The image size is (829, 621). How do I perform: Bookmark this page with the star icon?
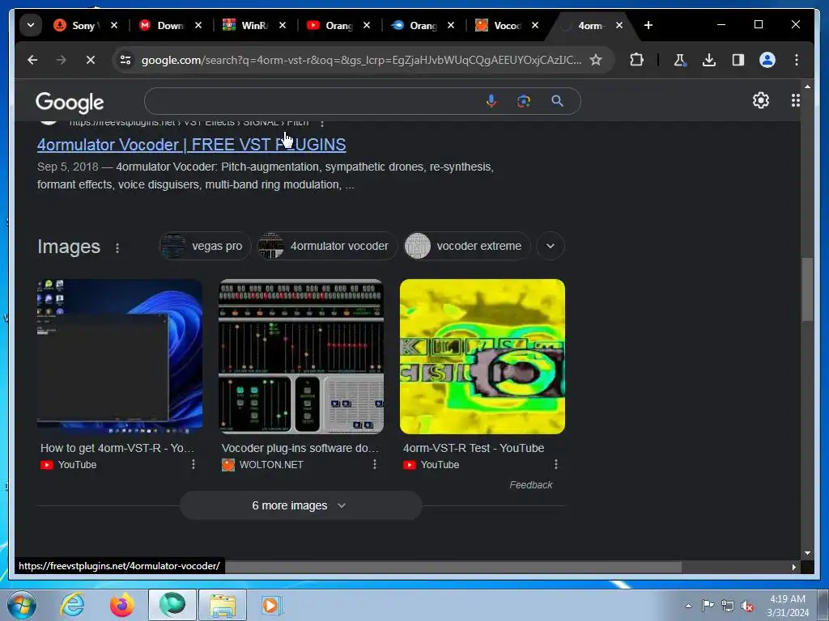tap(596, 60)
